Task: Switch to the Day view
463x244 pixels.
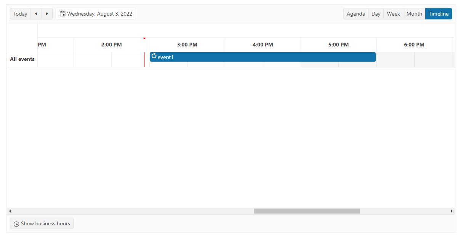Action: (x=376, y=14)
